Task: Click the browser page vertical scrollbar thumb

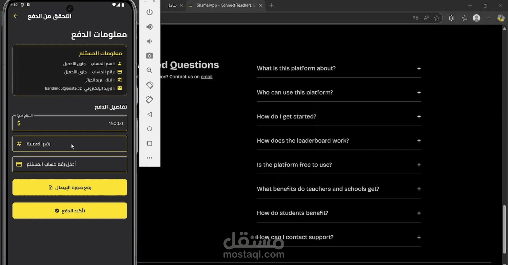Action: point(504,229)
